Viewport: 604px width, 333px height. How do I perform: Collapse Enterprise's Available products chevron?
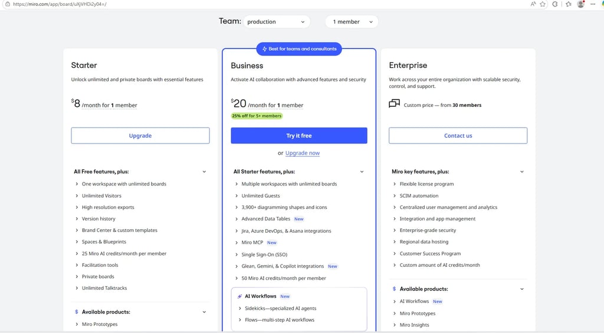click(522, 289)
